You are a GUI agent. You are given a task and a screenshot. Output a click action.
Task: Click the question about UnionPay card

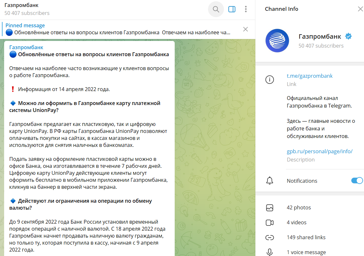85,107
